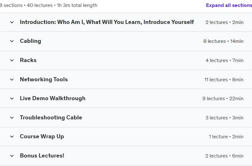This screenshot has width=252, height=166.
Task: Select the Cabling section heading
Action: [31, 41]
